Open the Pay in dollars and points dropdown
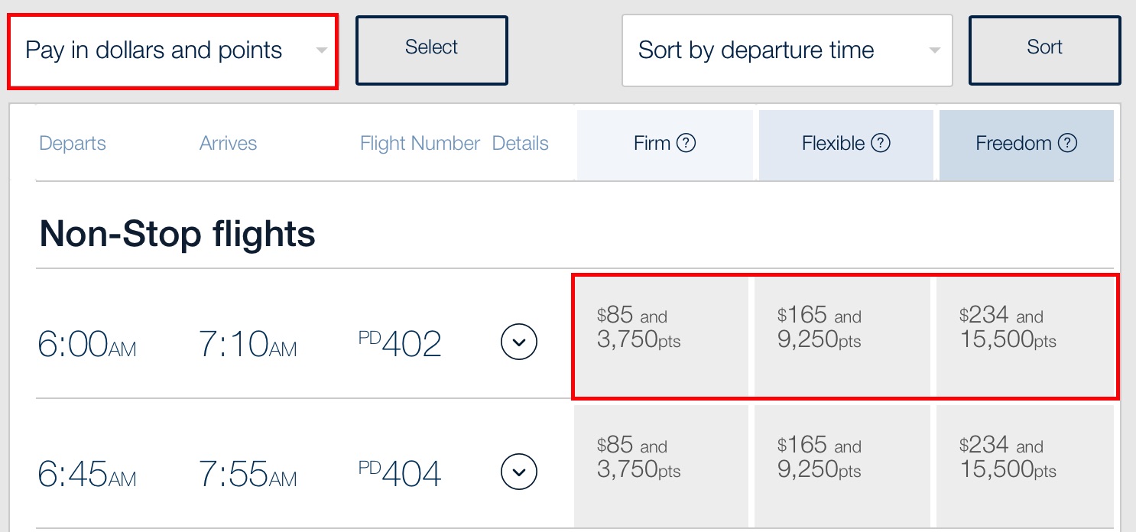Viewport: 1136px width, 532px height. point(173,50)
